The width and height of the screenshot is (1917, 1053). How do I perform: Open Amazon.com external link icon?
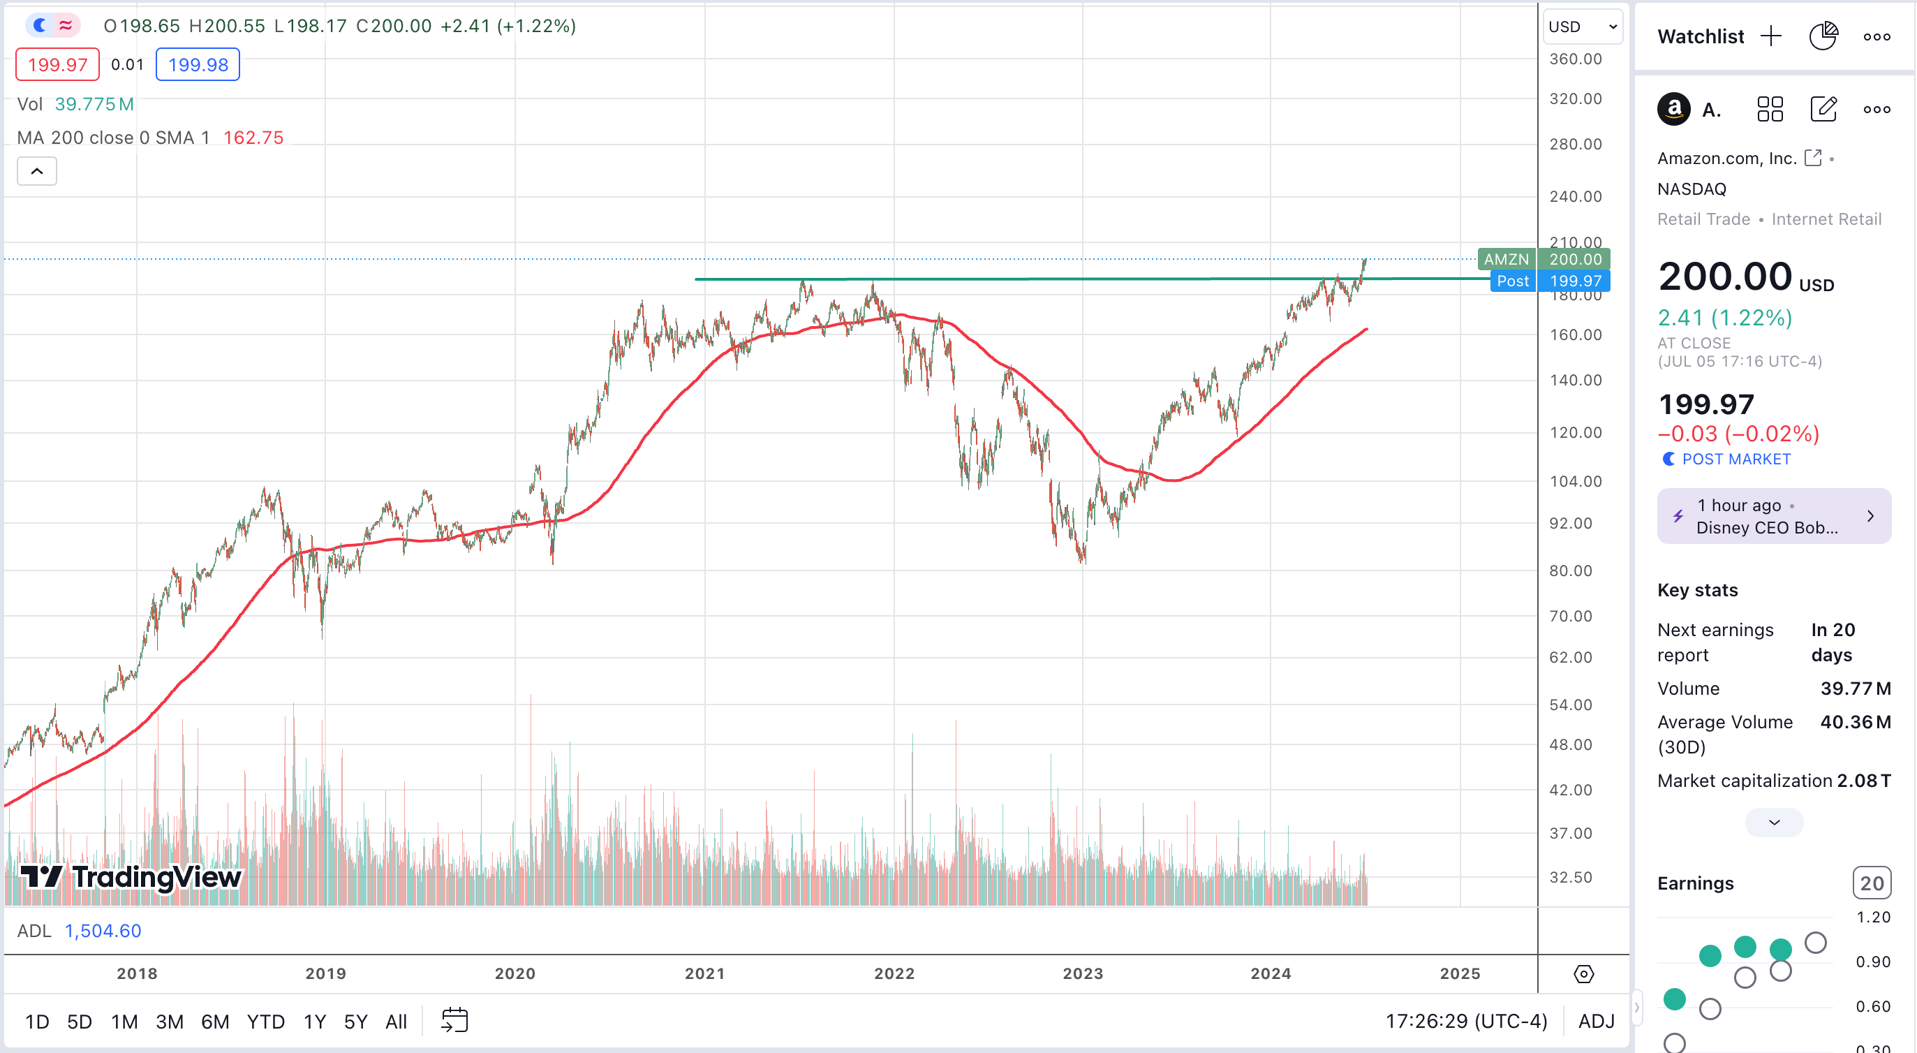[1813, 158]
